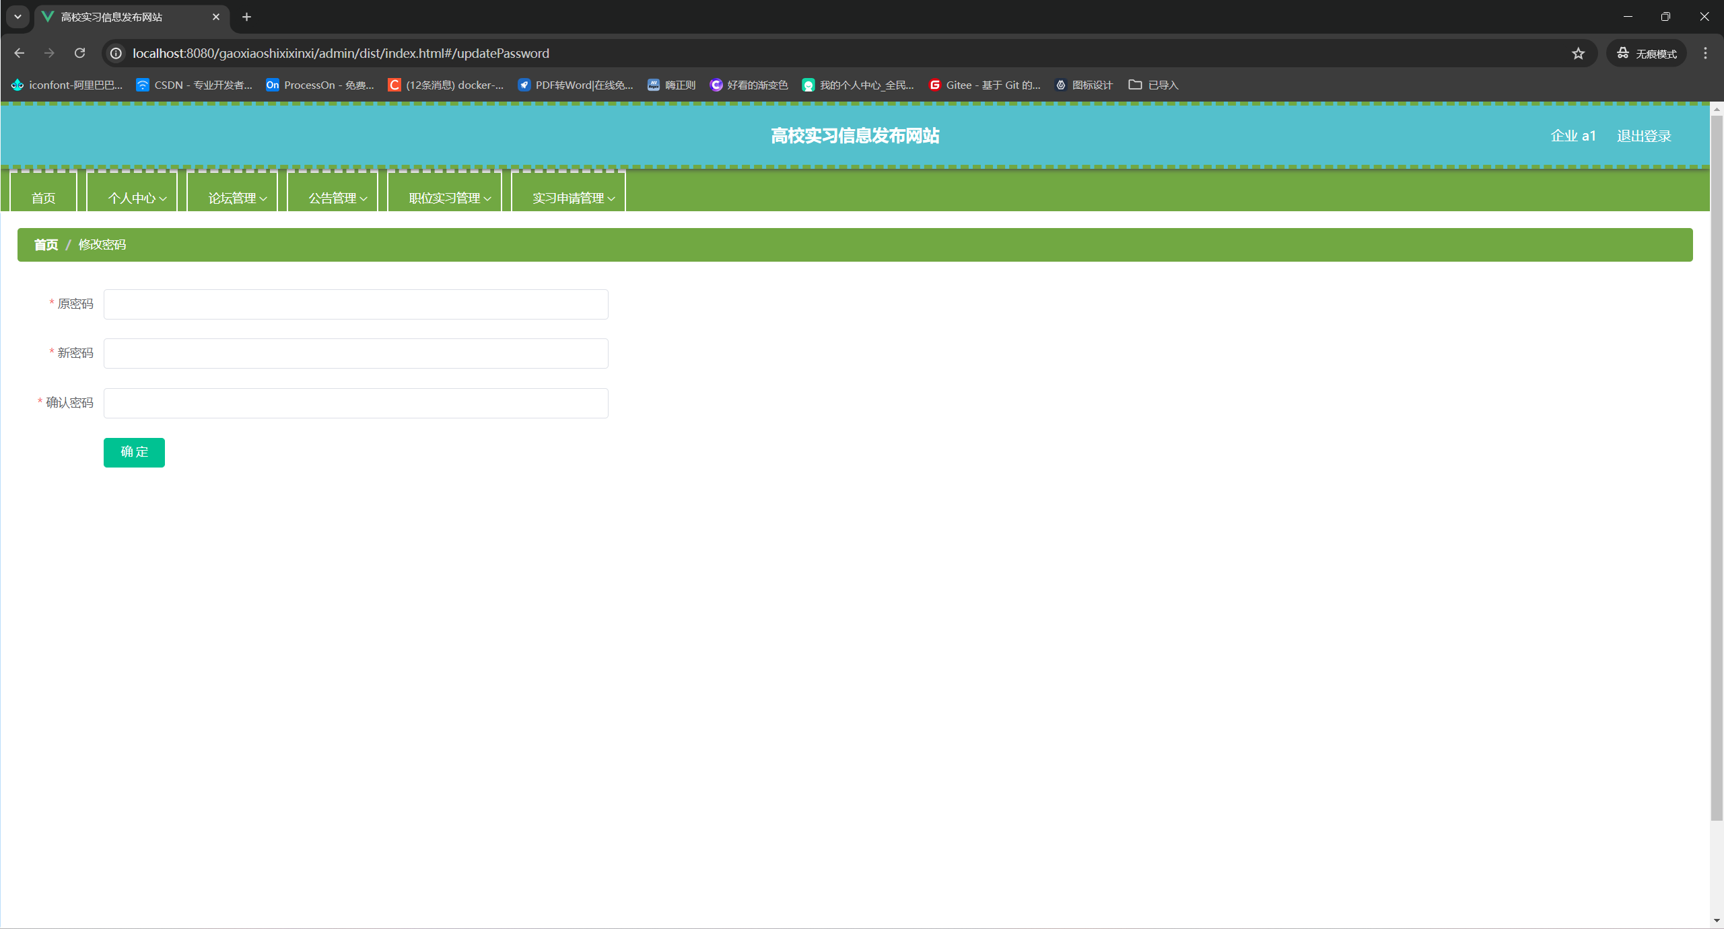
Task: Click the 确定 submit button
Action: [x=134, y=452]
